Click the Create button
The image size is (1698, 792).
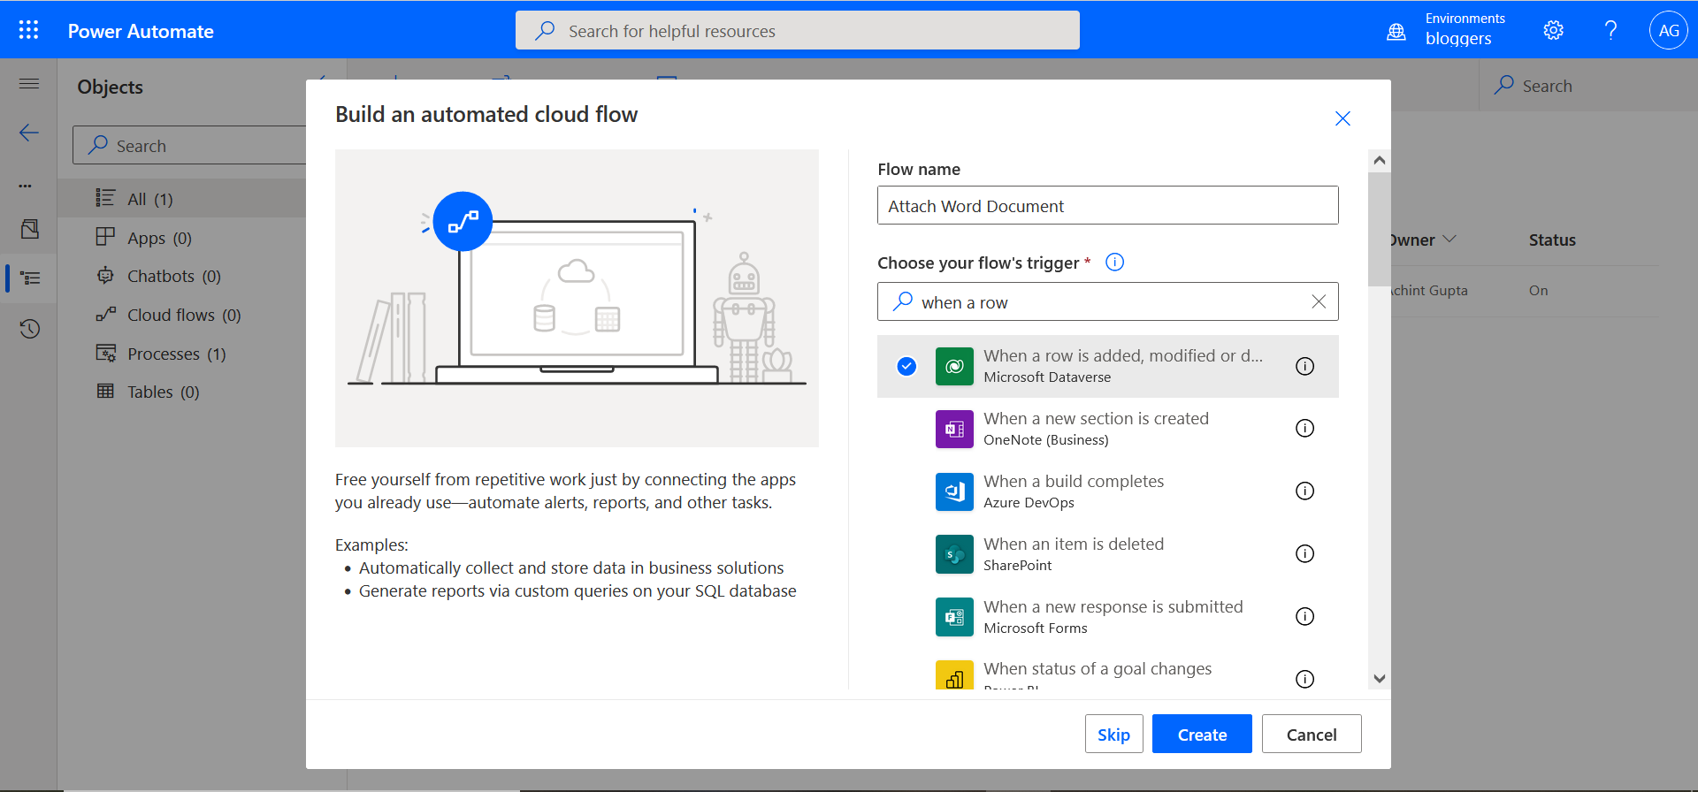[x=1202, y=734]
